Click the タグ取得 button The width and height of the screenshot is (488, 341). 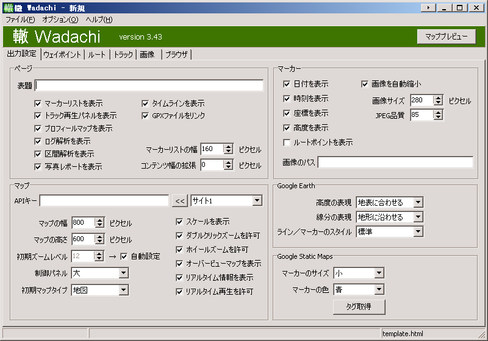click(359, 307)
